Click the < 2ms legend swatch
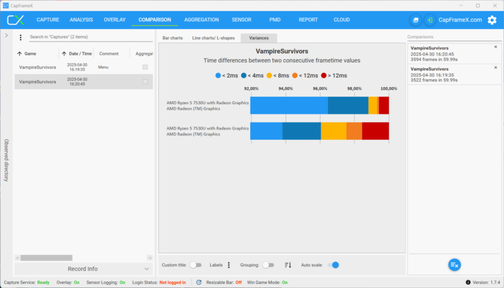The image size is (504, 288). tap(219, 75)
